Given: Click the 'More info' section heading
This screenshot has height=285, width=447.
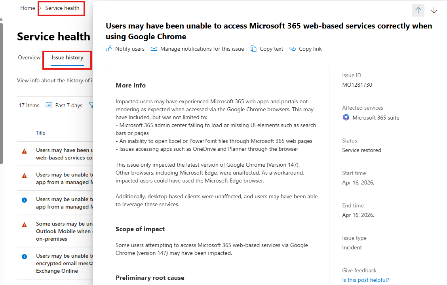Looking at the screenshot, I should point(131,85).
